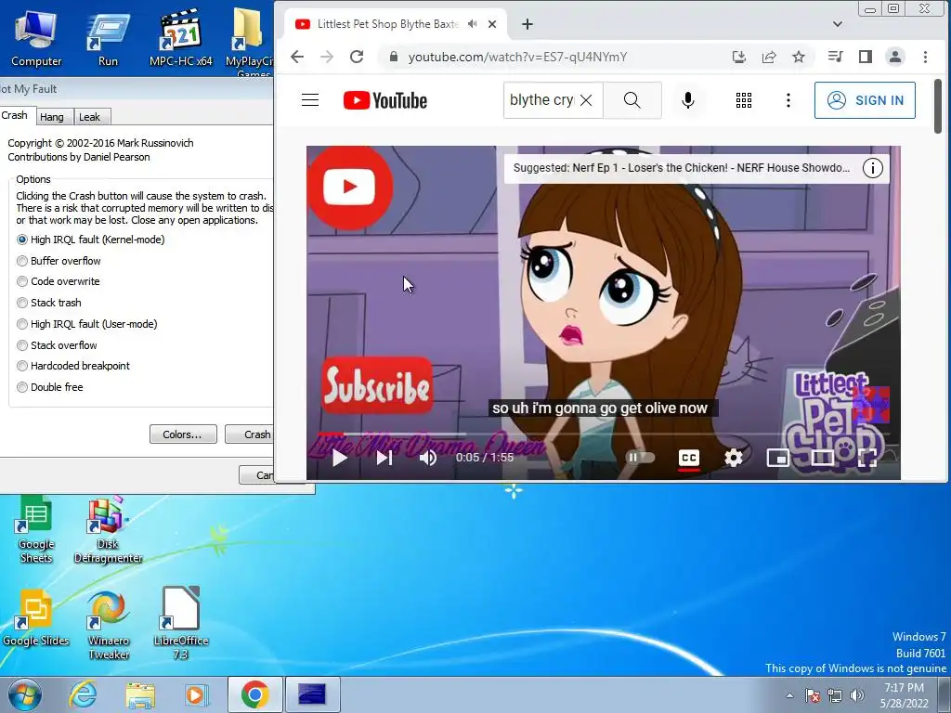Click the YouTube logo
The image size is (951, 713).
[x=385, y=100]
